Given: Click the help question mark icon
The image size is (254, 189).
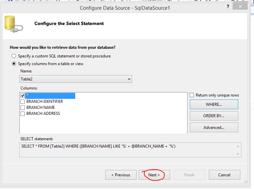Looking at the screenshot, I should 228,6.
